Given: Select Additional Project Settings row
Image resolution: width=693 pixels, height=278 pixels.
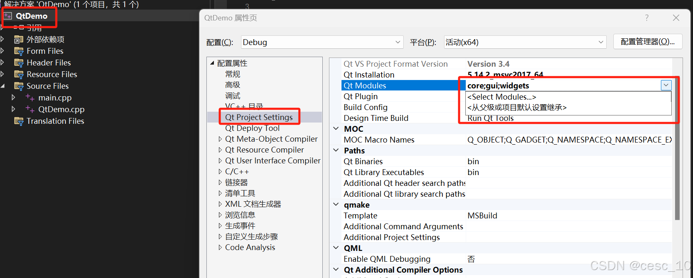Looking at the screenshot, I should click(x=506, y=237).
